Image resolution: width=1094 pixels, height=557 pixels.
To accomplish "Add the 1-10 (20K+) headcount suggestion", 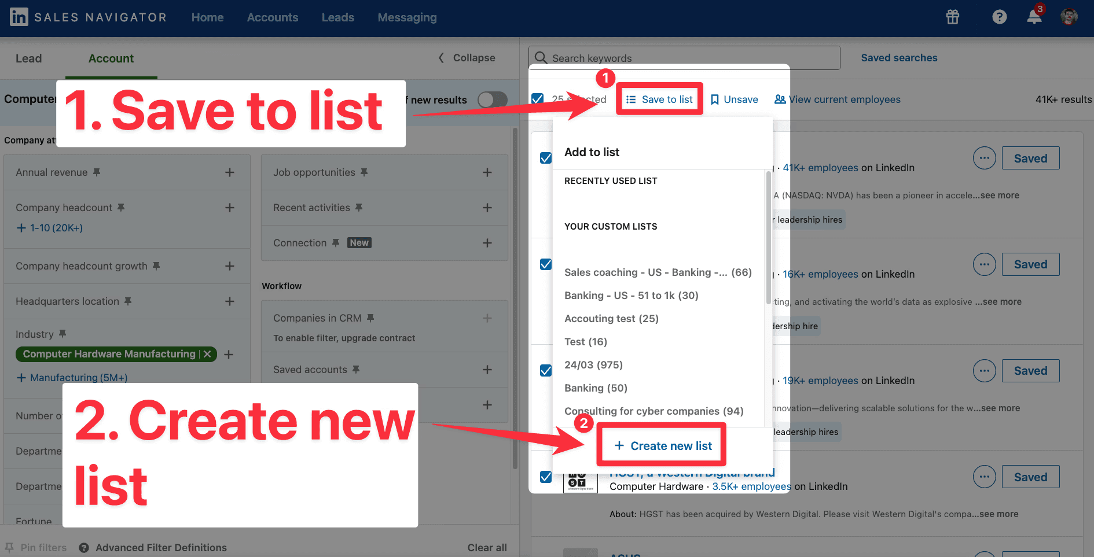I will point(50,228).
